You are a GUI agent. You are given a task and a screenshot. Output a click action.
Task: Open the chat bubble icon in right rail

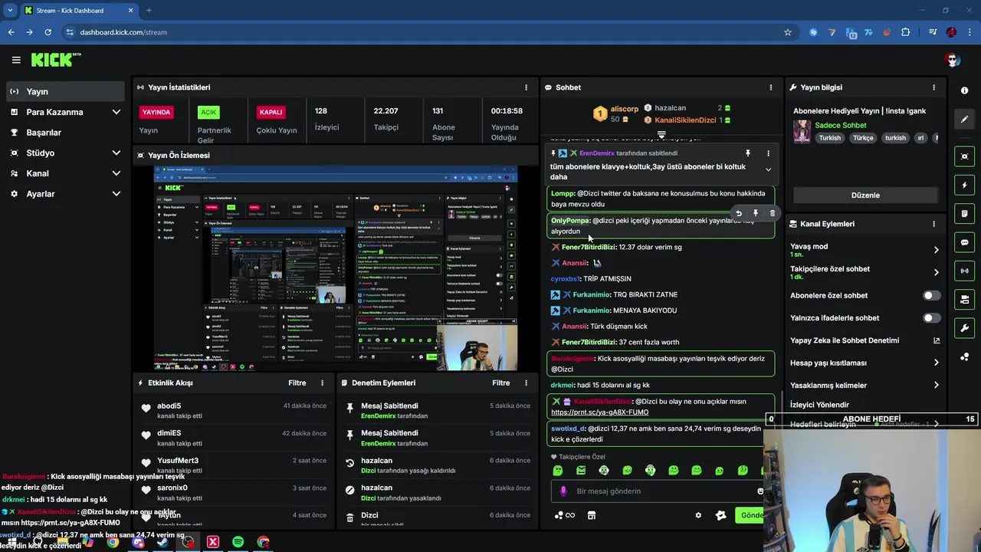(964, 242)
